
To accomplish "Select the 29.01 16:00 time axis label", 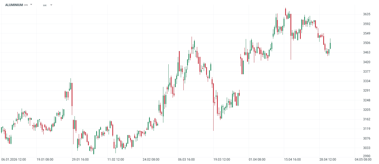I will coord(81,160).
